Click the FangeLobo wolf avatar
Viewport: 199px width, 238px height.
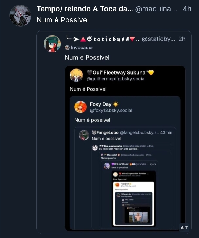84,135
